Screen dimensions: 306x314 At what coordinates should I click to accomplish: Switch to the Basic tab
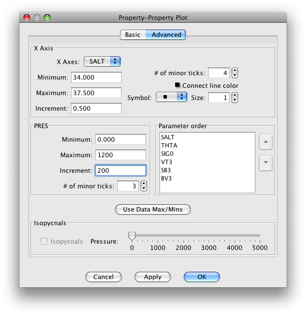click(x=133, y=34)
